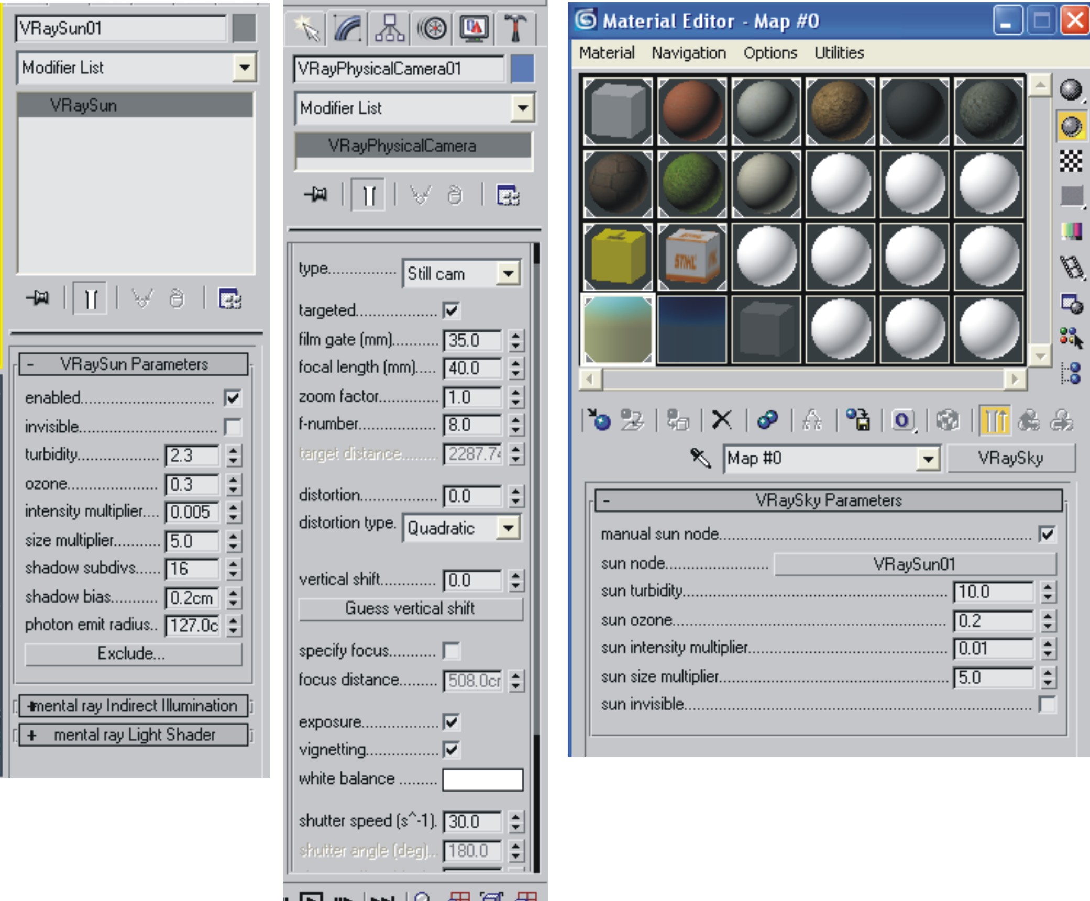This screenshot has height=901, width=1090.
Task: Open the Hierarchy command panel tab
Action: 389,28
